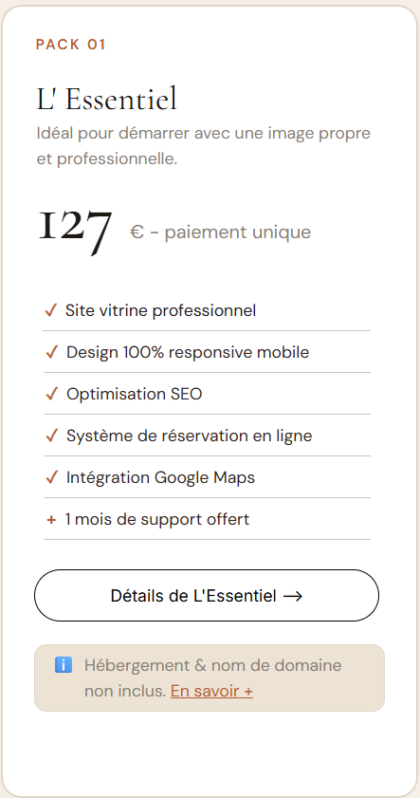The height and width of the screenshot is (798, 420).
Task: Click the checkmark beside Site vitrine professionnel
Action: click(x=51, y=310)
